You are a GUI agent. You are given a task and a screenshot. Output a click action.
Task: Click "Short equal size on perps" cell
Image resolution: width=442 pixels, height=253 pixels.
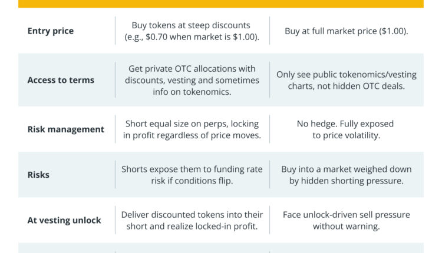pyautogui.click(x=192, y=124)
